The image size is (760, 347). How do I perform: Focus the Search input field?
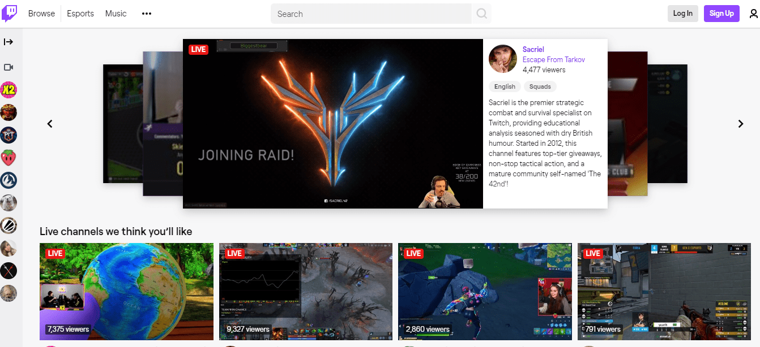371,14
